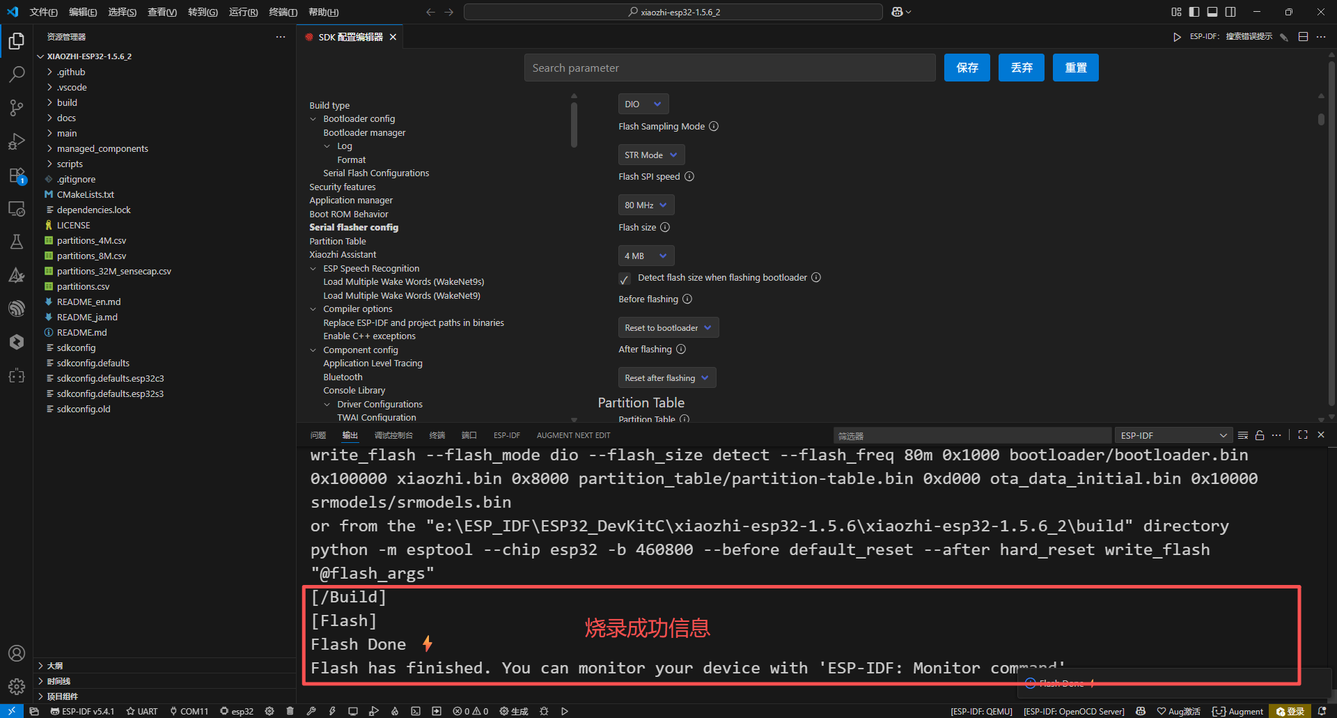This screenshot has width=1337, height=718.
Task: Switch to the AUGMENT NEXT EDIT tab
Action: pos(573,435)
